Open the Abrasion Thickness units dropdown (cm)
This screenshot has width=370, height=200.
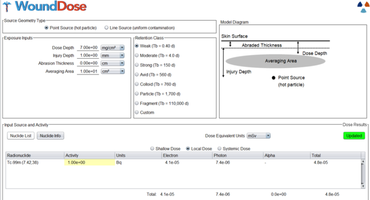pos(113,63)
